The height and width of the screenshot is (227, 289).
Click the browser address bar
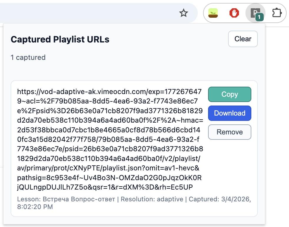88,13
